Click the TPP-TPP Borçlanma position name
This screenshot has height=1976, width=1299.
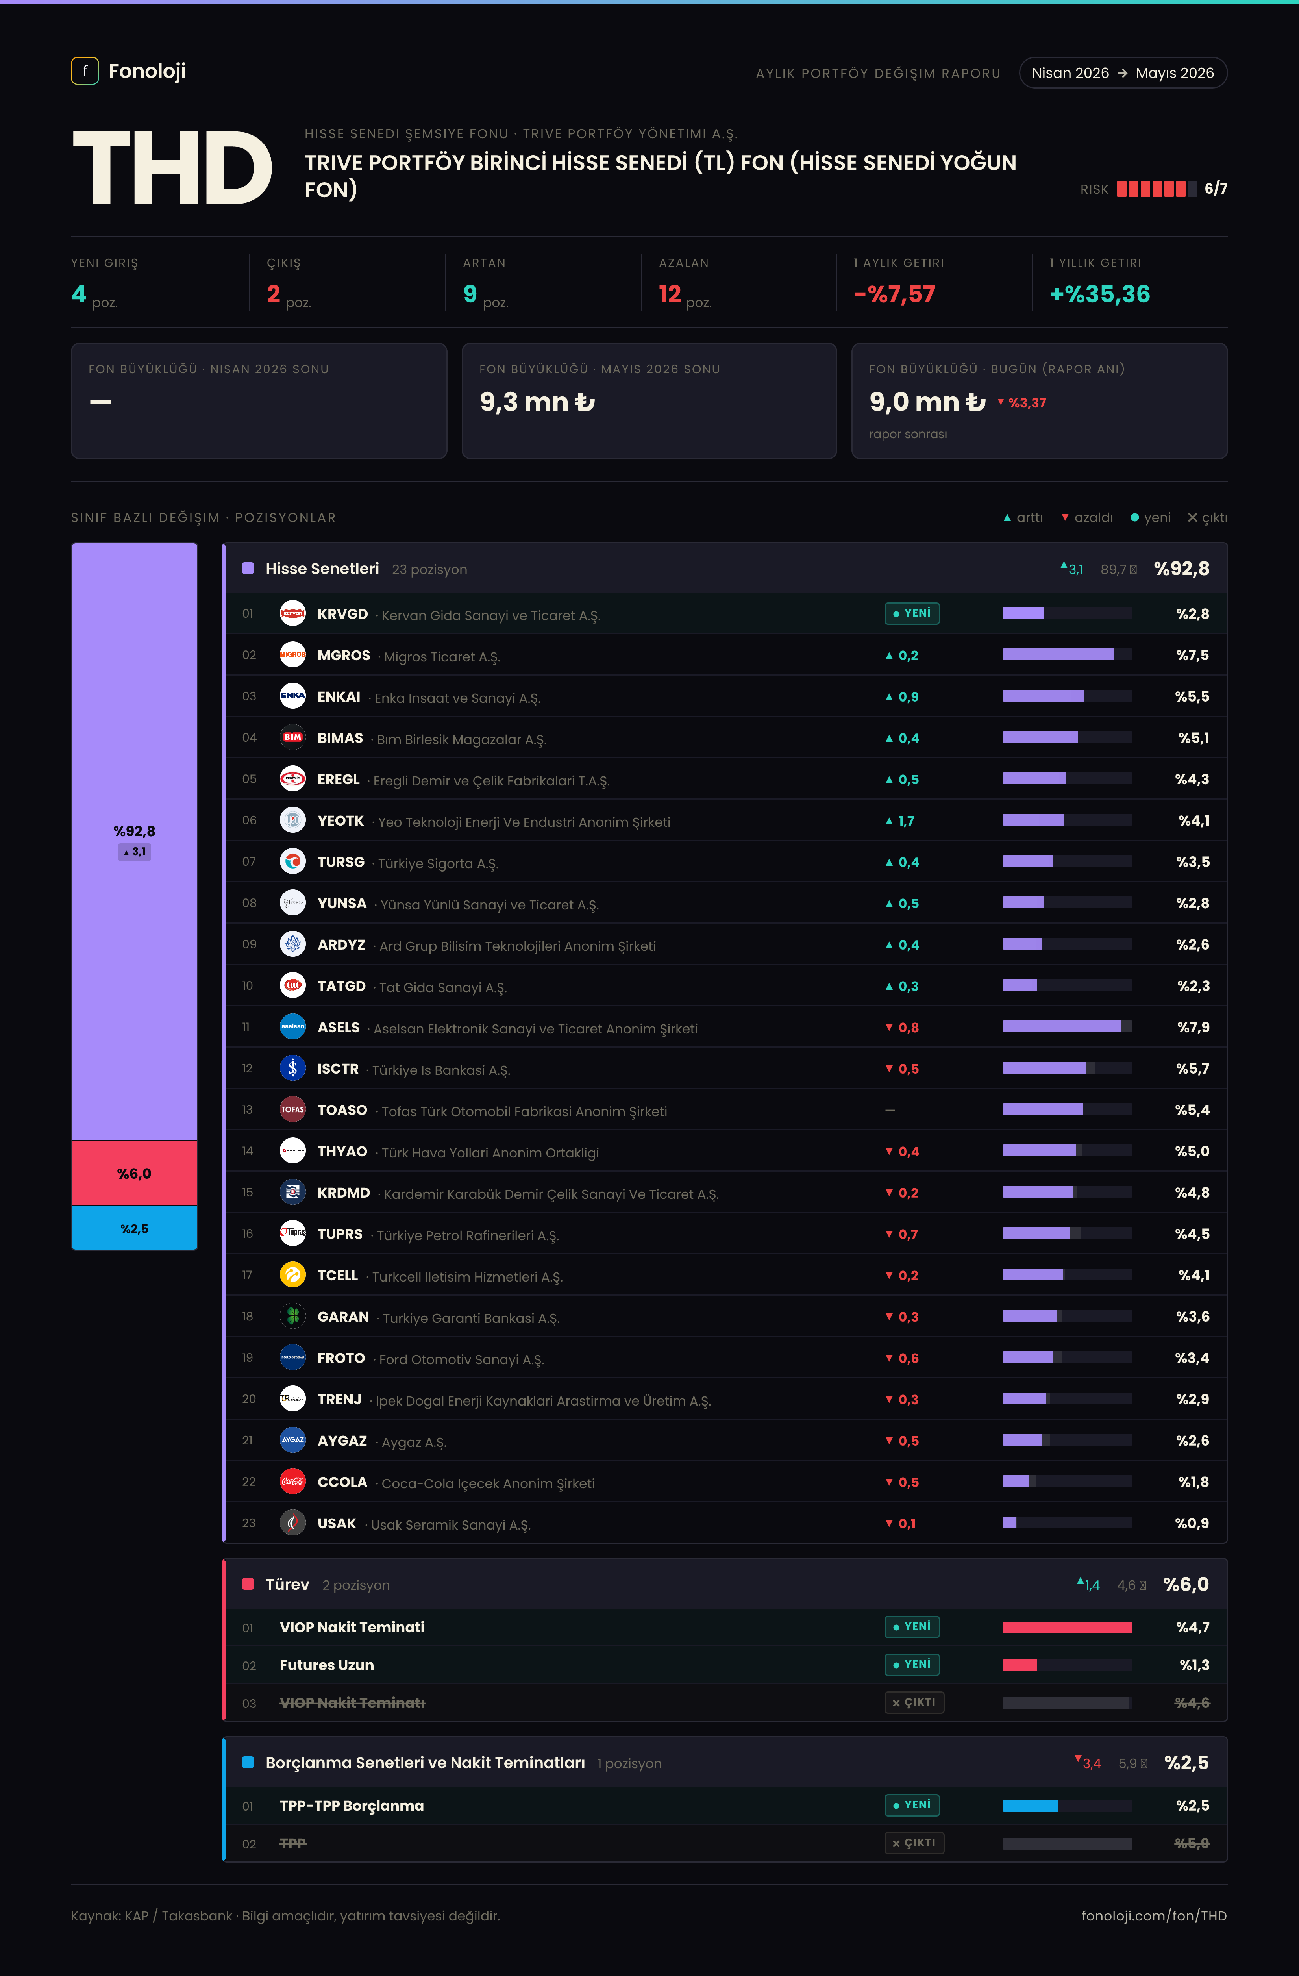click(352, 1806)
